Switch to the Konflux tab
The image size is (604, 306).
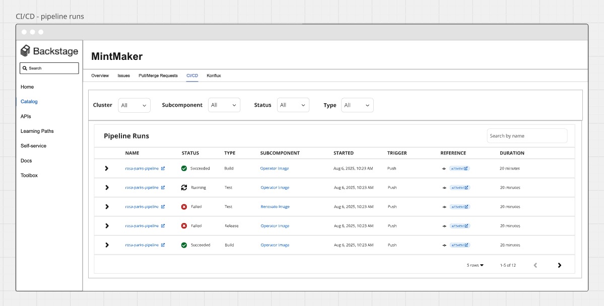point(214,75)
